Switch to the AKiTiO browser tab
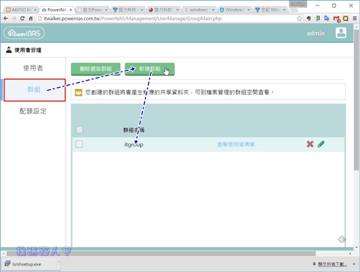Screen dimensions: 360x272 coord(20,9)
